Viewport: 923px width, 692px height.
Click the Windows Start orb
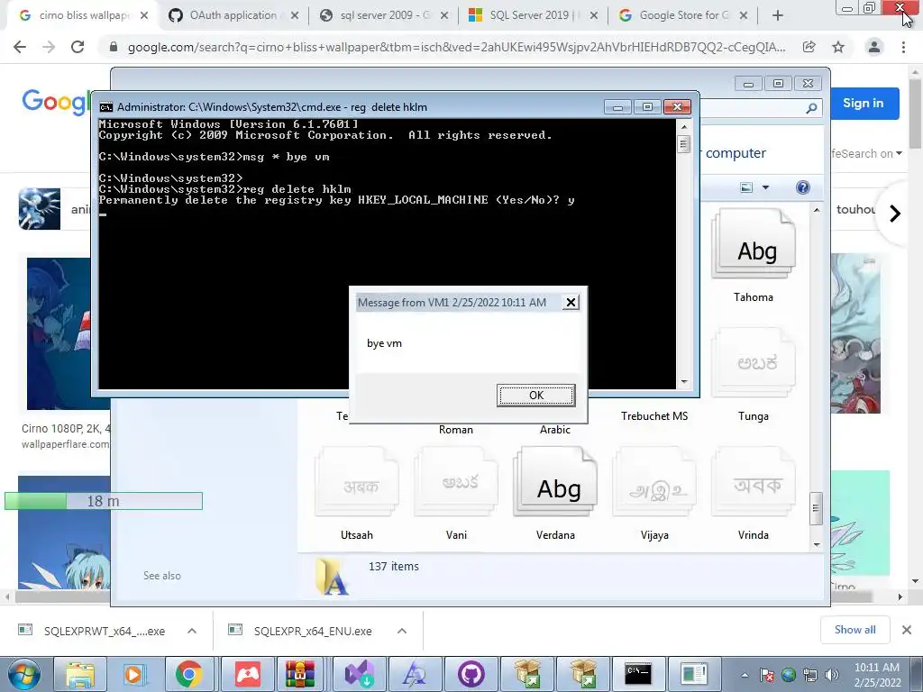(x=24, y=674)
